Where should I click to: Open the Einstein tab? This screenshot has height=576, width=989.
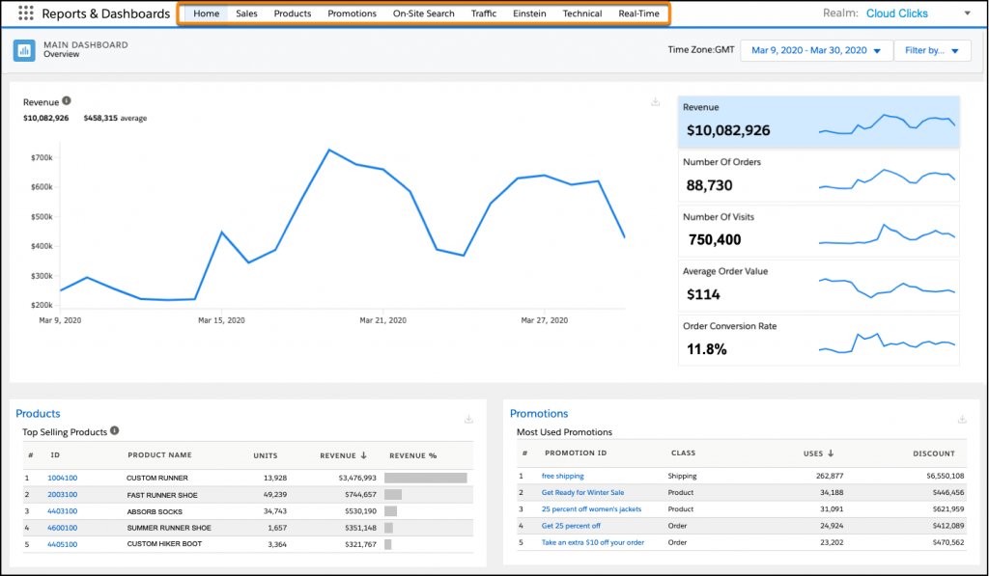530,14
